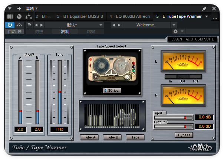Screen dimensions: 224x160
Task: Set meter switch to In
Action: click(171, 76)
